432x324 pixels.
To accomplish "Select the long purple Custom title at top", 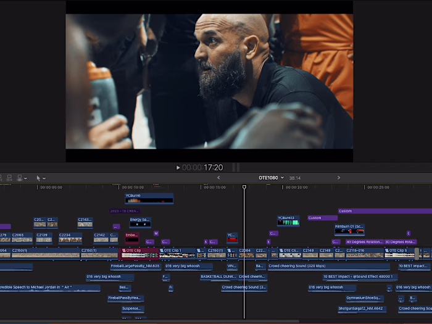I will coord(385,211).
